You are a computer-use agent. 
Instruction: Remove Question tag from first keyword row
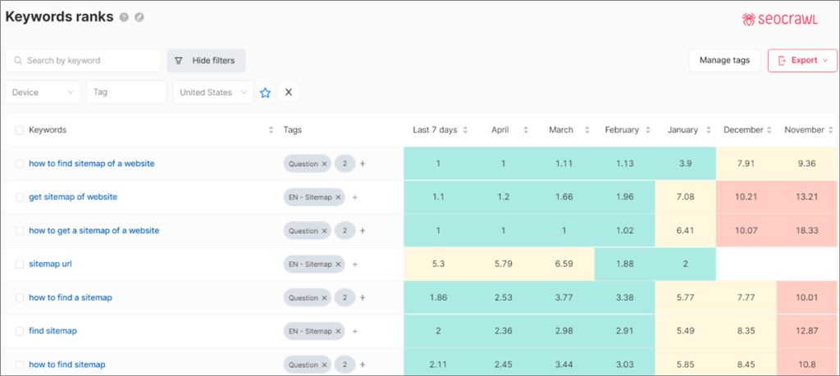pyautogui.click(x=324, y=164)
